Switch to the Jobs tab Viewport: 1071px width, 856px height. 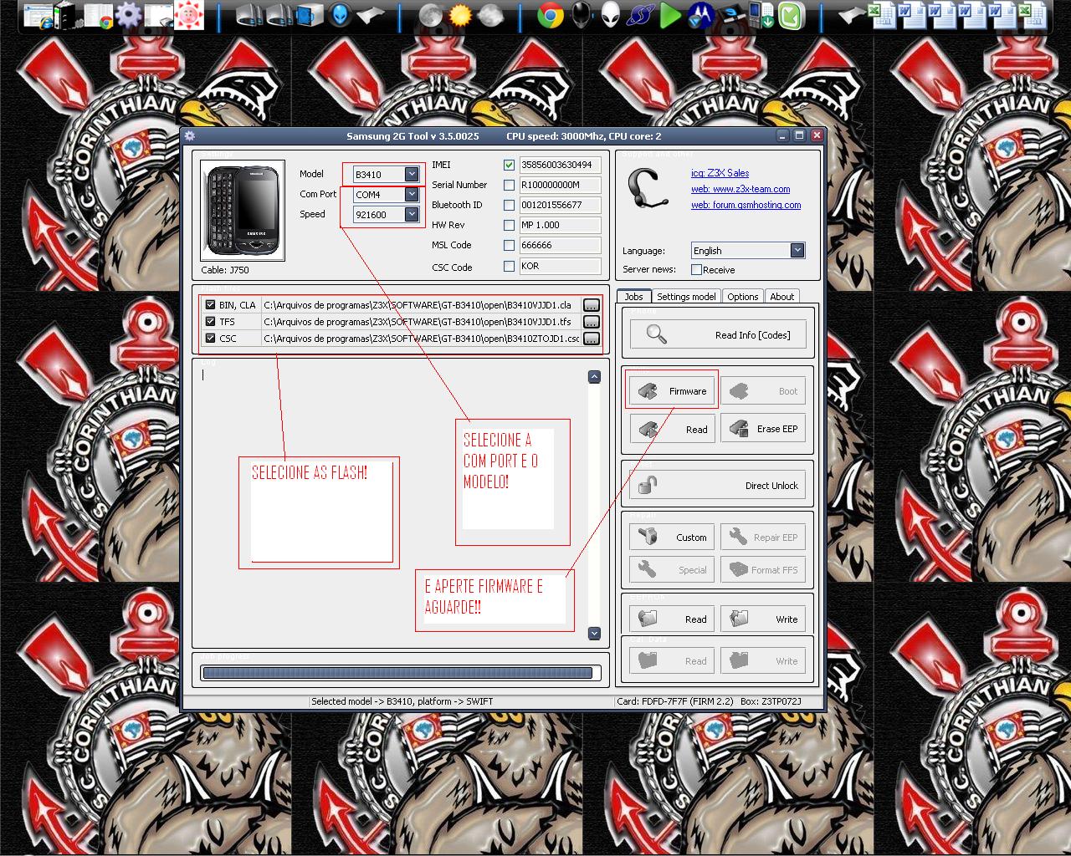(634, 297)
